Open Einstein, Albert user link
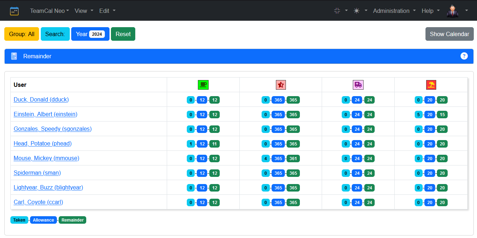Screen dimensions: 477x238 click(x=45, y=114)
